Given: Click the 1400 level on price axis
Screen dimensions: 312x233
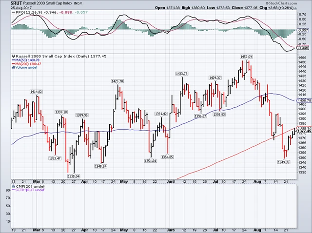Looking at the screenshot, I should [x=302, y=109].
